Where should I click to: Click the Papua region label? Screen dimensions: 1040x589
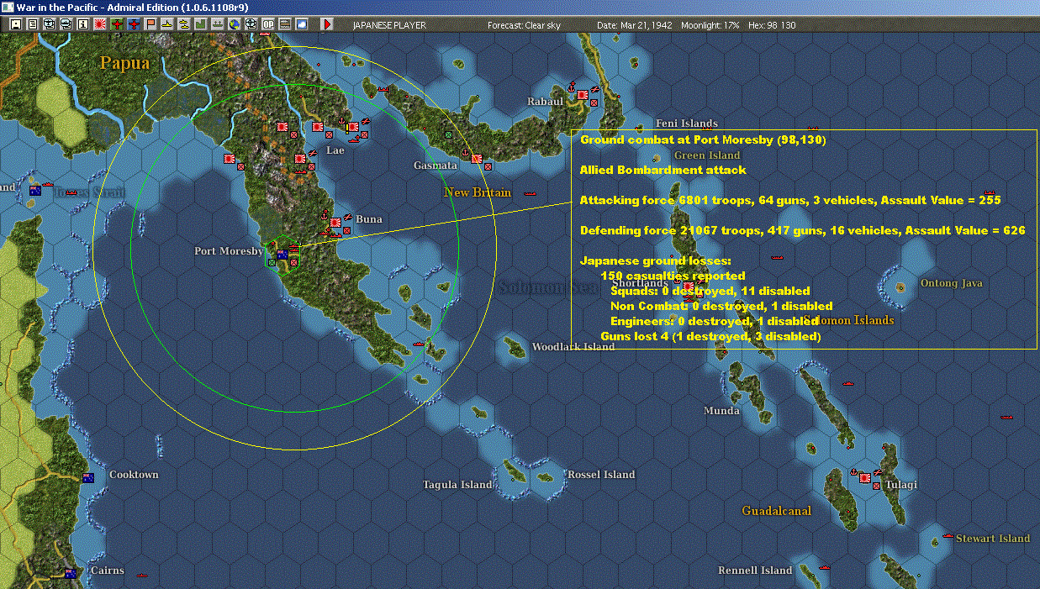[124, 62]
